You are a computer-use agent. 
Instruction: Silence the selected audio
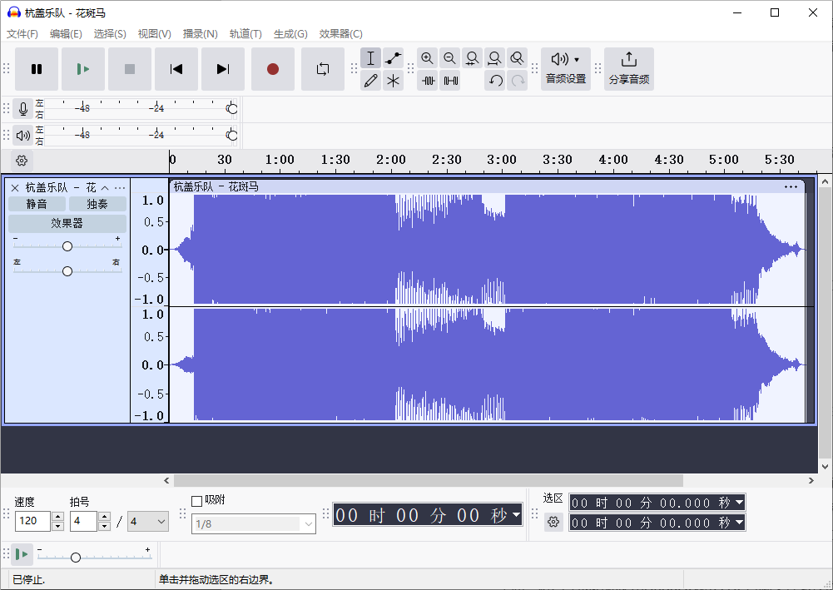click(x=450, y=81)
